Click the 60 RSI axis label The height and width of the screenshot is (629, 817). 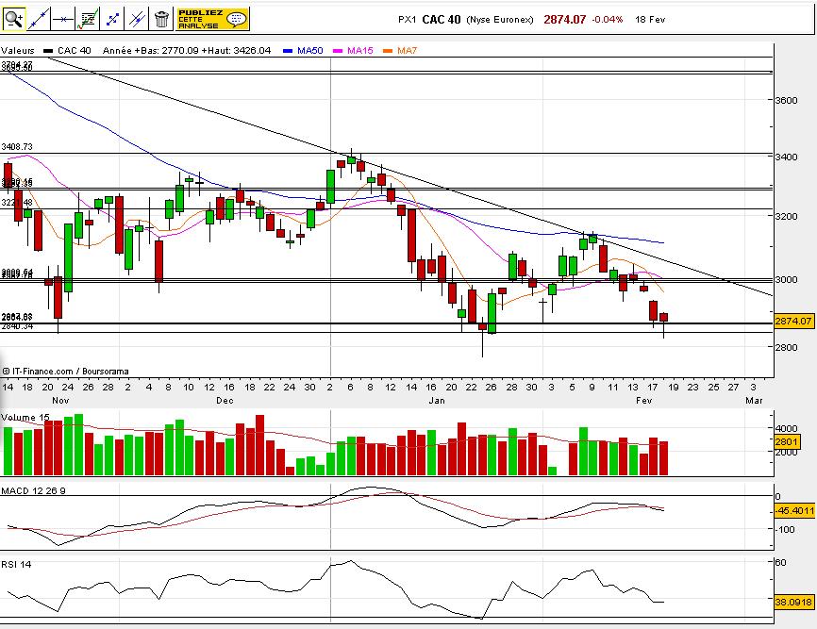point(780,562)
